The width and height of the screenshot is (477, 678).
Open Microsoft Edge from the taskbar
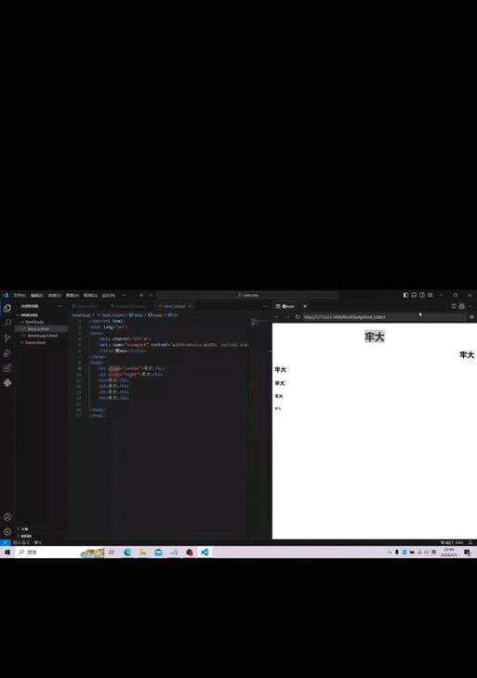coord(127,552)
